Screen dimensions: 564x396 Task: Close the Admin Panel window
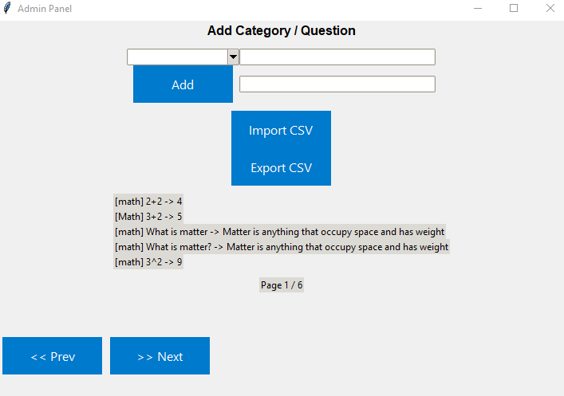(550, 9)
